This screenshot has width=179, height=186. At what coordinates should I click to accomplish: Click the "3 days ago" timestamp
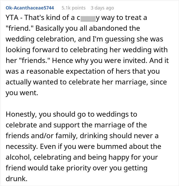[102, 8]
